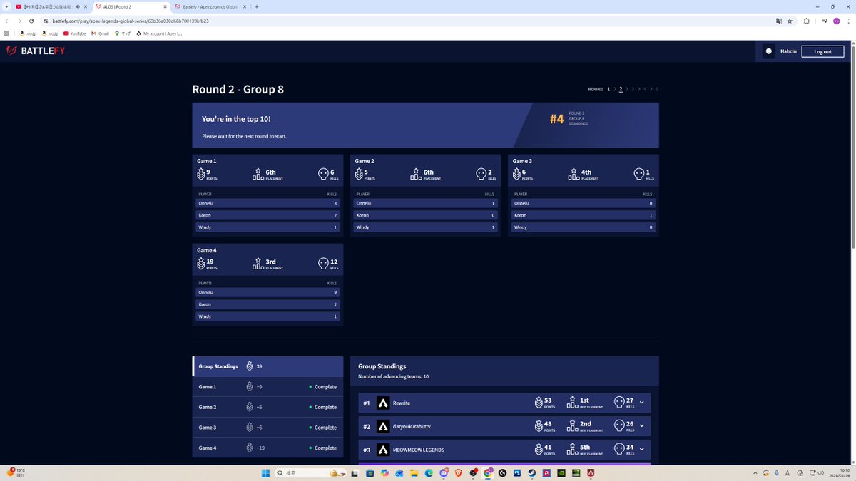
Task: Open Steam from the taskbar
Action: (531, 472)
